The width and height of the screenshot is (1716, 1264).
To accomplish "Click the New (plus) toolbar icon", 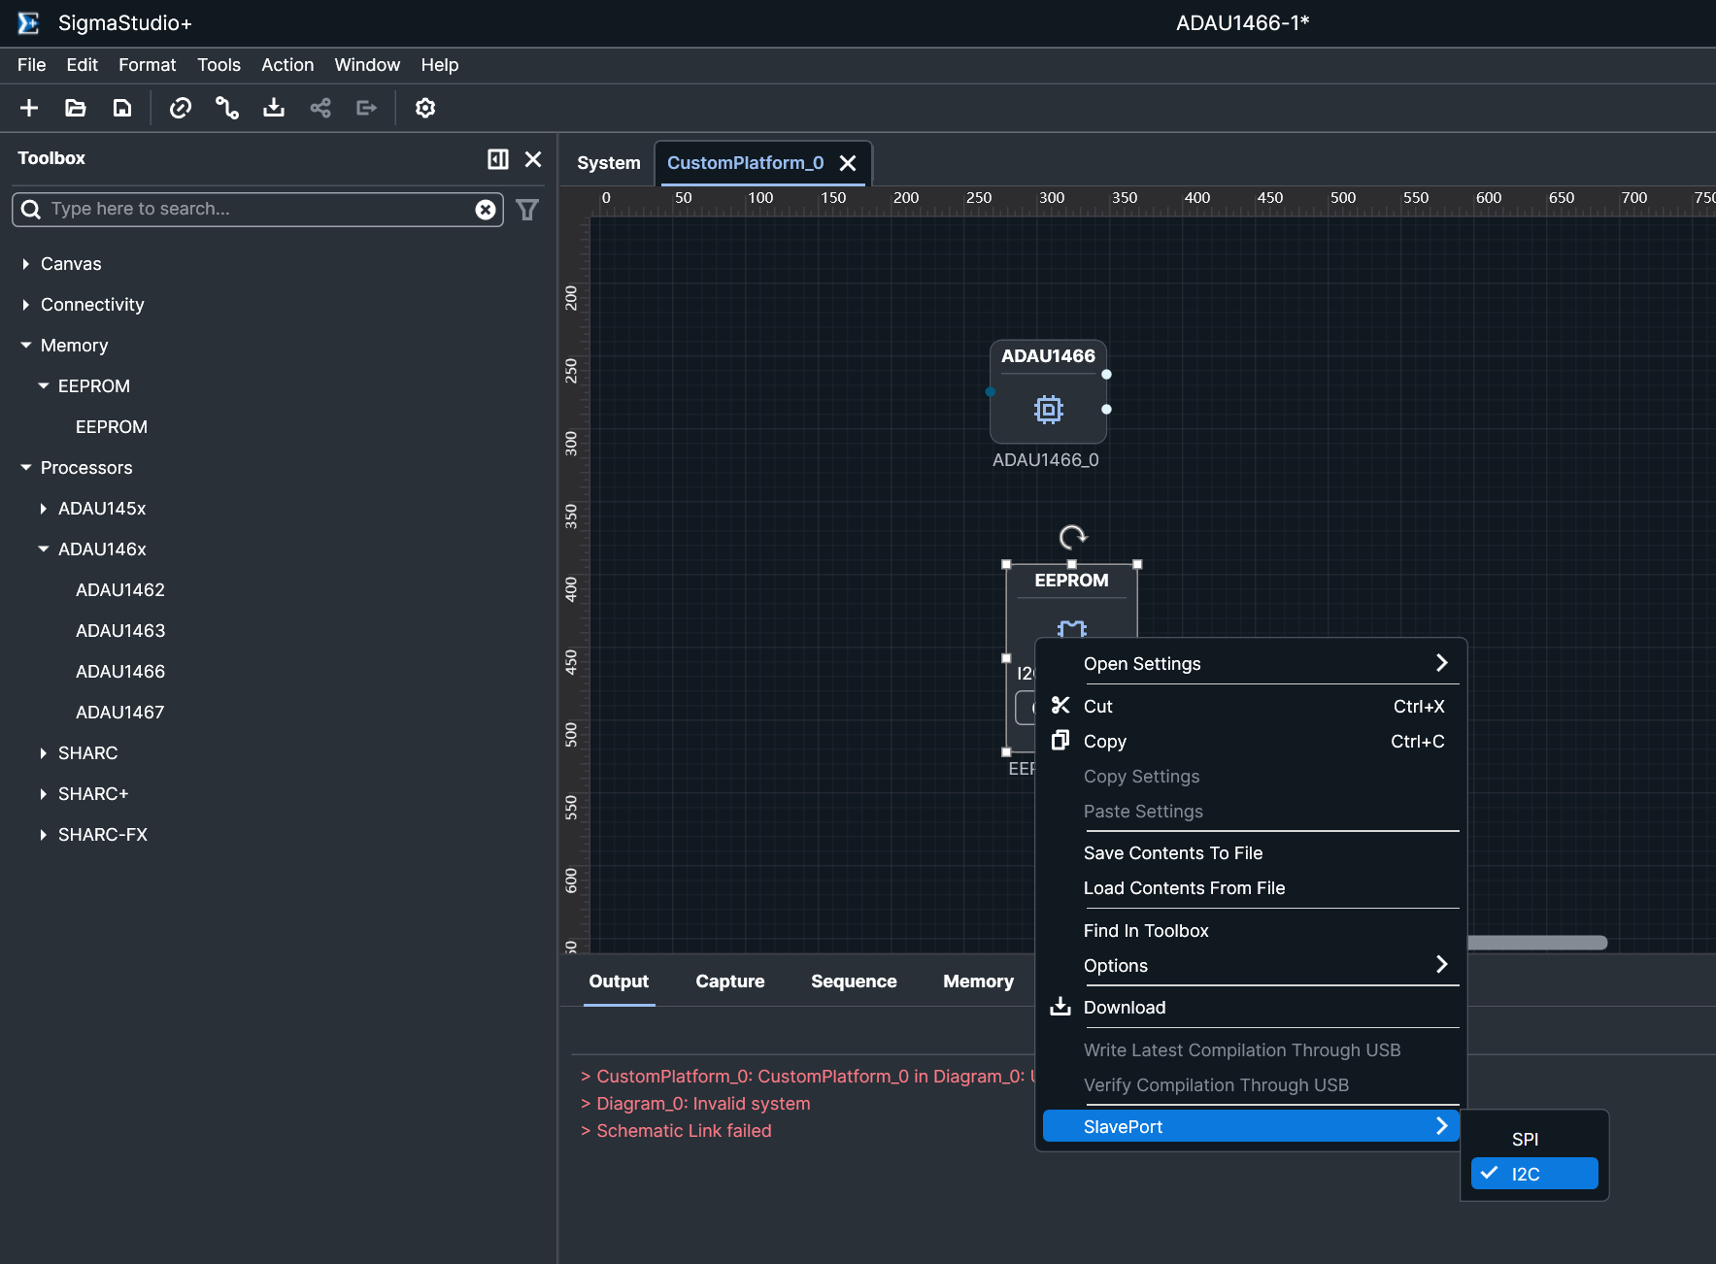I will pyautogui.click(x=29, y=108).
